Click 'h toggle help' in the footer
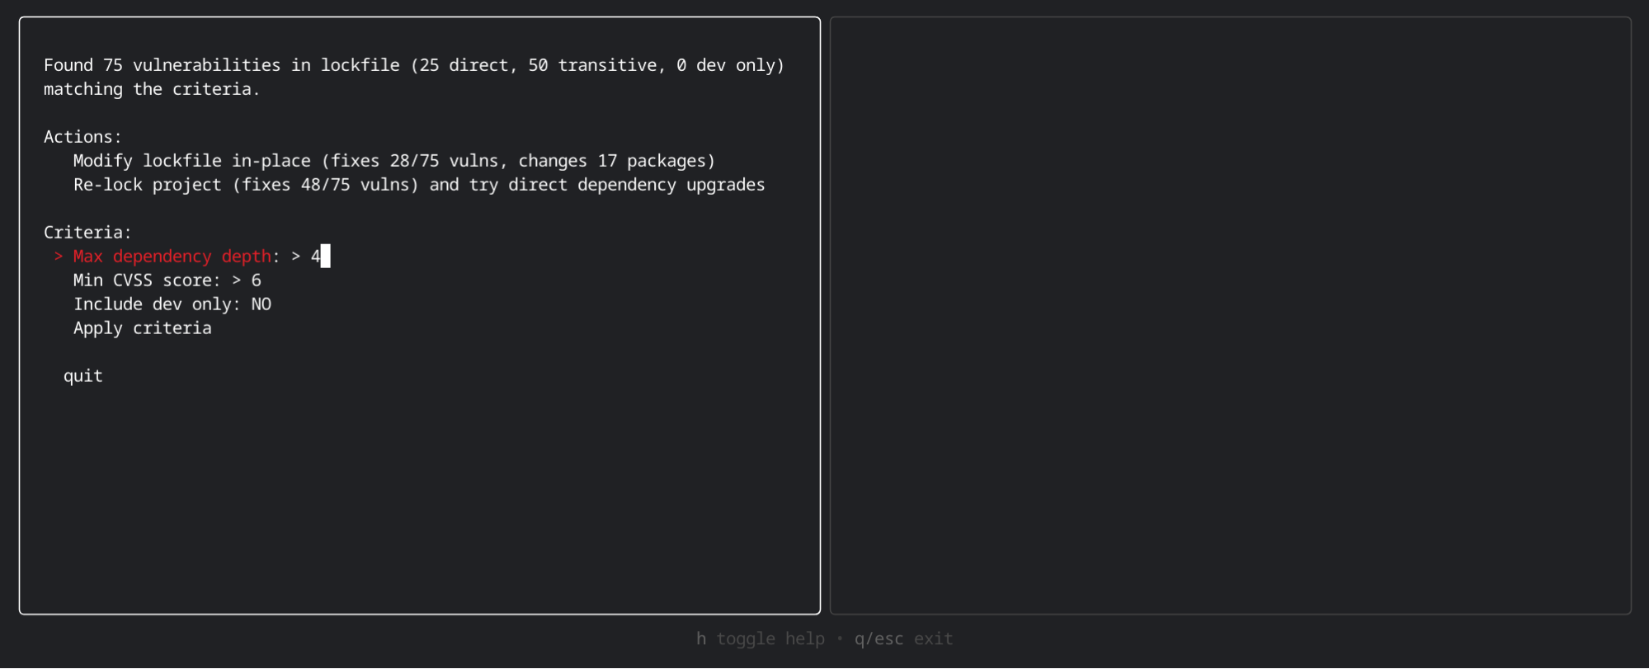Screen dimensions: 1649x669 click(760, 638)
